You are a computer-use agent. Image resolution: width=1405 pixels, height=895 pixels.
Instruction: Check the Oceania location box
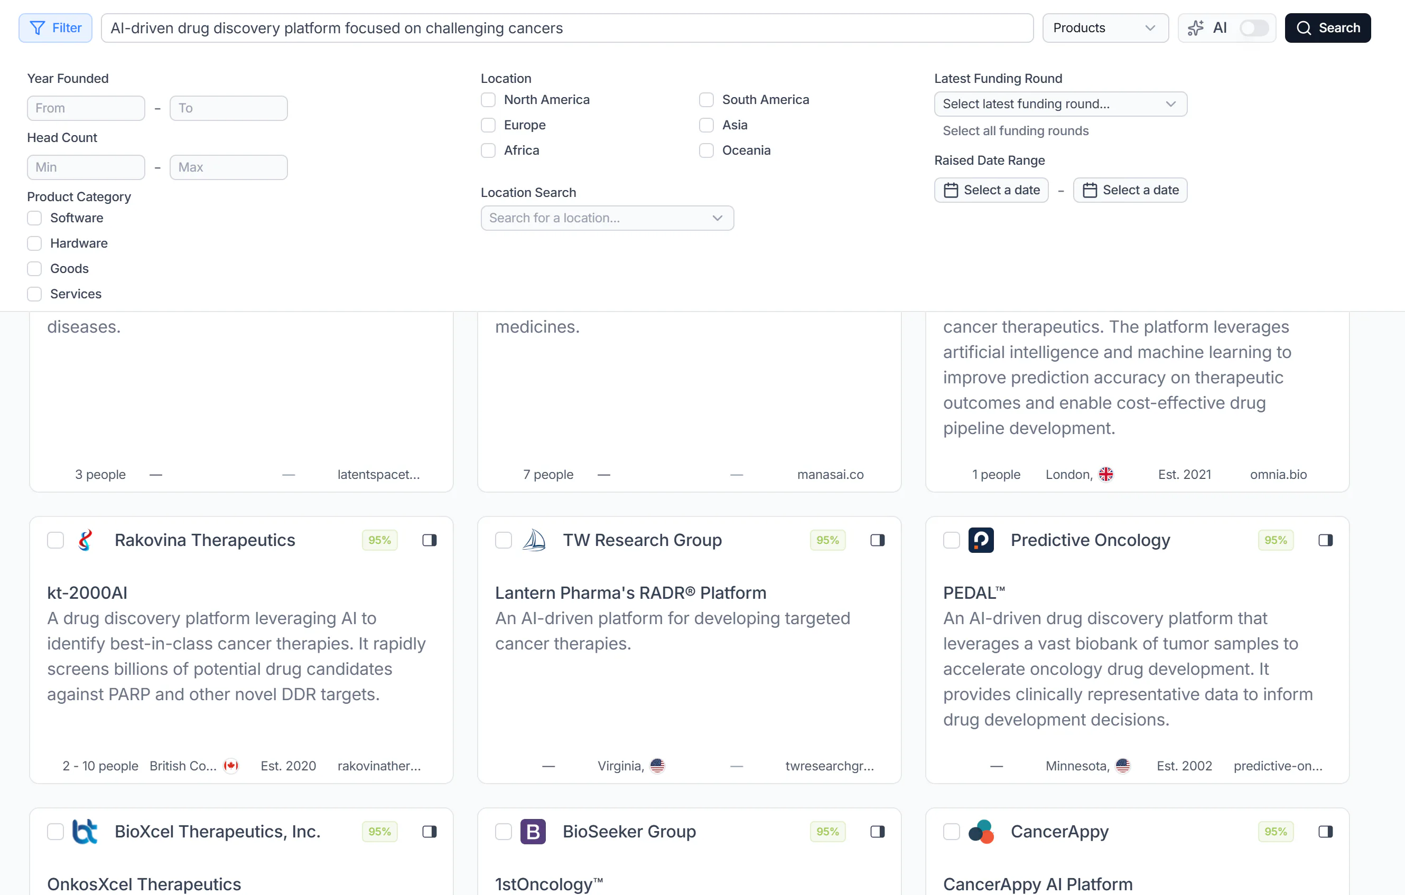(x=706, y=150)
